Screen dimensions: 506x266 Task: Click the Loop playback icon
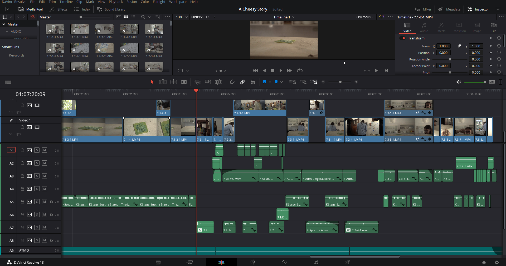300,70
